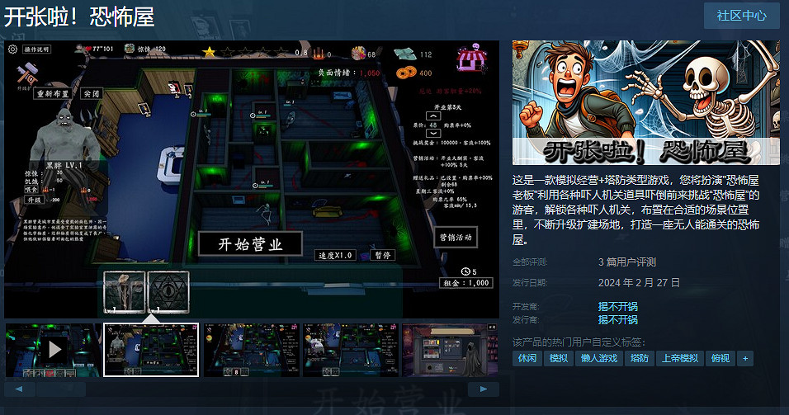Click 营销活动 button in game screenshot
This screenshot has height=415, width=789.
456,237
